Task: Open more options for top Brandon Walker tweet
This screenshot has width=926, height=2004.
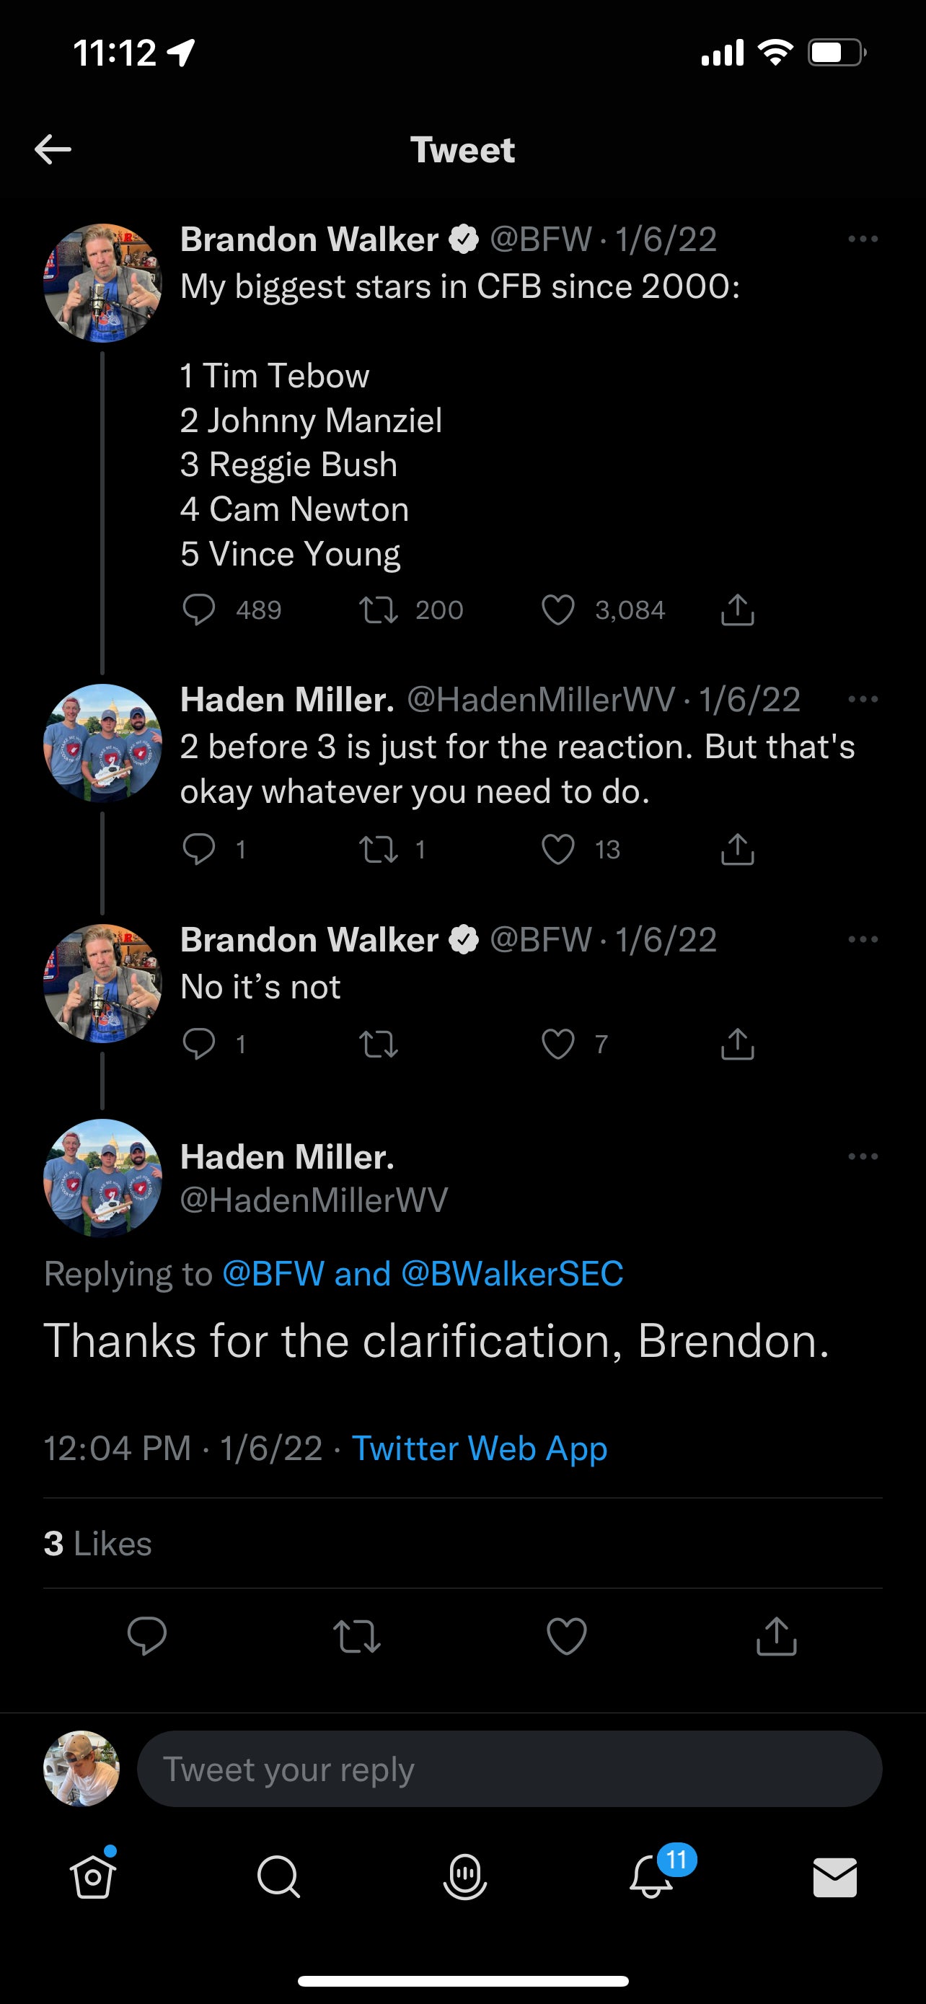Action: tap(863, 239)
